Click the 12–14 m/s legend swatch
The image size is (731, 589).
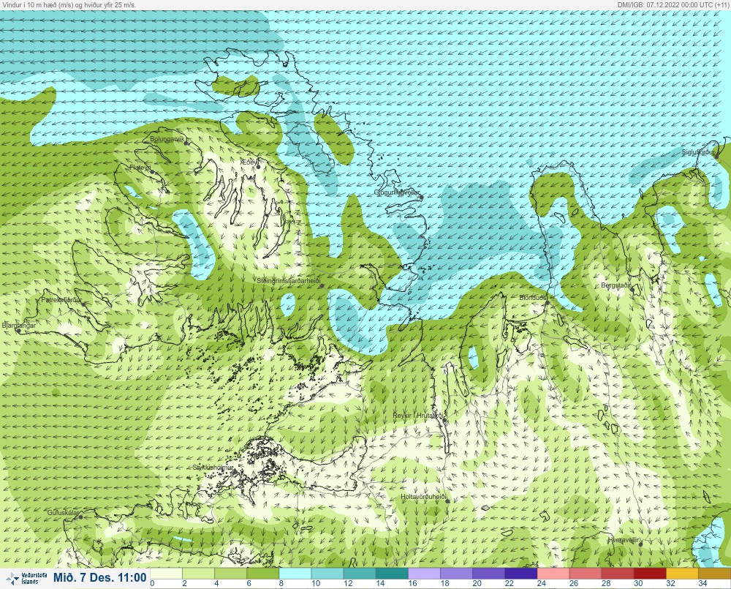(360, 573)
